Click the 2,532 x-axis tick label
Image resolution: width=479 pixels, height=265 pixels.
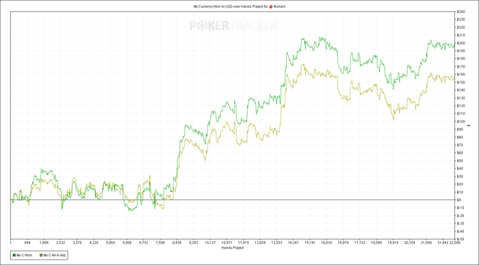[x=60, y=242]
